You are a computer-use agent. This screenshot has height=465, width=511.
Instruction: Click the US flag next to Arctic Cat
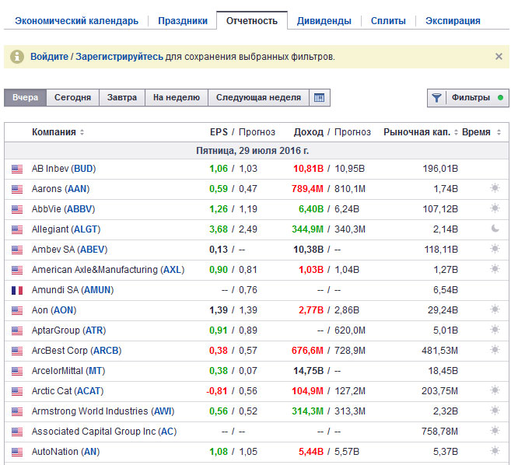click(x=17, y=391)
